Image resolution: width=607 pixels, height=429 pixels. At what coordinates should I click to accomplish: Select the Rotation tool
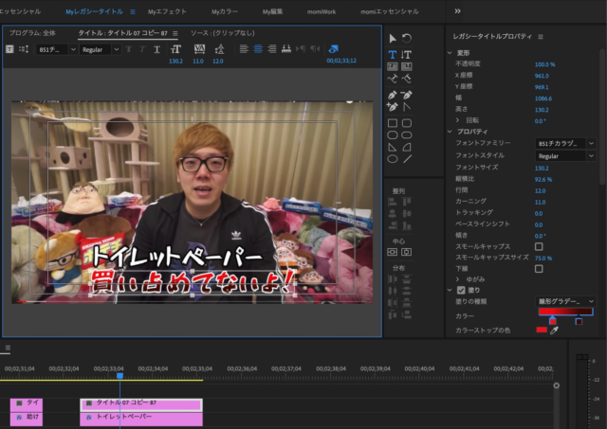[x=407, y=38]
